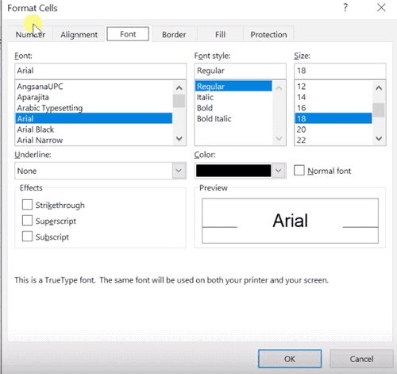The height and width of the screenshot is (374, 397).
Task: Switch to the Alignment tab
Action: click(79, 35)
